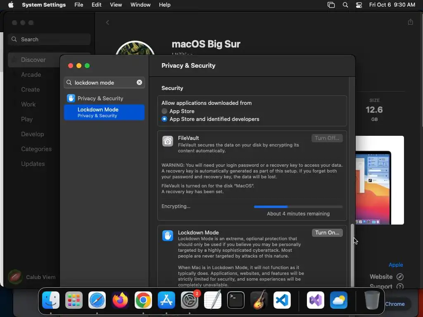
Task: Click 'About 4 minutes remaining' text
Action: (298, 214)
